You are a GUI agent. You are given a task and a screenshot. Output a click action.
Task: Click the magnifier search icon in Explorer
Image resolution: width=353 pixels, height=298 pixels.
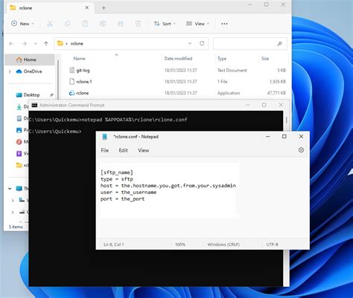click(279, 44)
